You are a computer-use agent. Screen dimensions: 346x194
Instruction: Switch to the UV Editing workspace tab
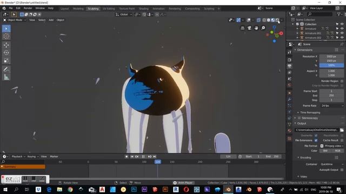[109, 9]
